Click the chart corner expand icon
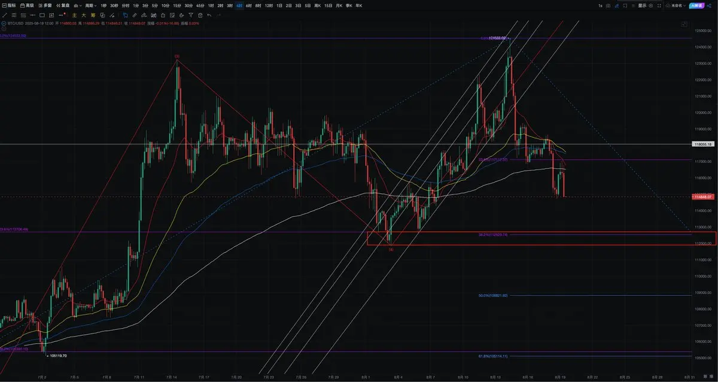This screenshot has width=718, height=382. (684, 25)
